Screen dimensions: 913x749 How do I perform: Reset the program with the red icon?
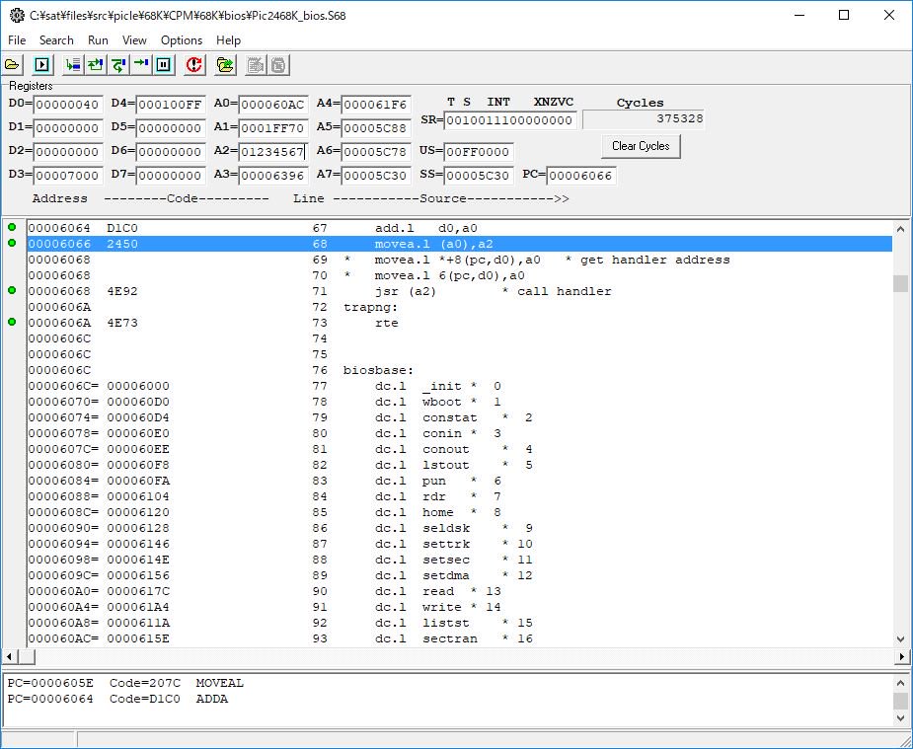193,64
